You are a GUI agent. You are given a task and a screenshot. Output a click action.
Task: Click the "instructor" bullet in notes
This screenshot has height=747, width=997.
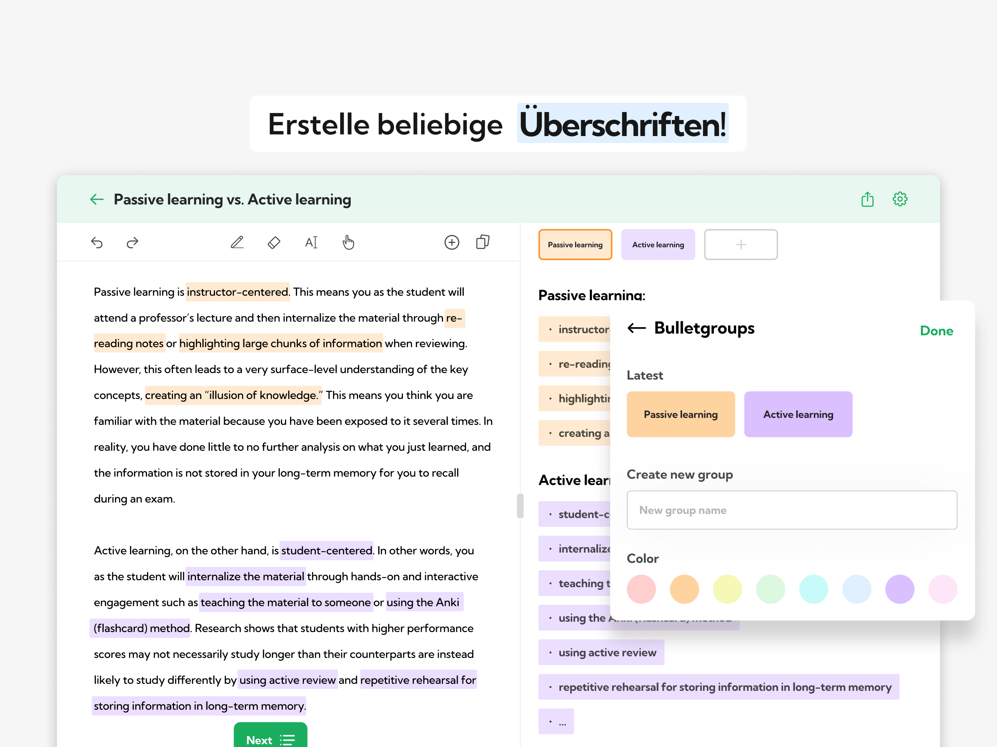575,329
